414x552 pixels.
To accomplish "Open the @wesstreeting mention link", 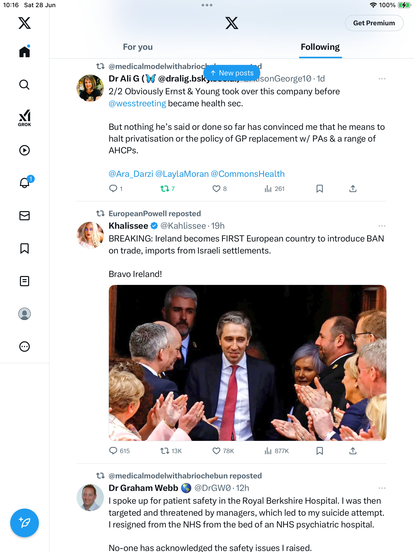I will (x=137, y=103).
